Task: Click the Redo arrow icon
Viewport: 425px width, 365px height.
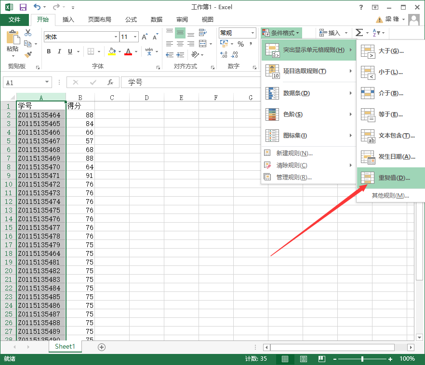Action: (x=56, y=7)
